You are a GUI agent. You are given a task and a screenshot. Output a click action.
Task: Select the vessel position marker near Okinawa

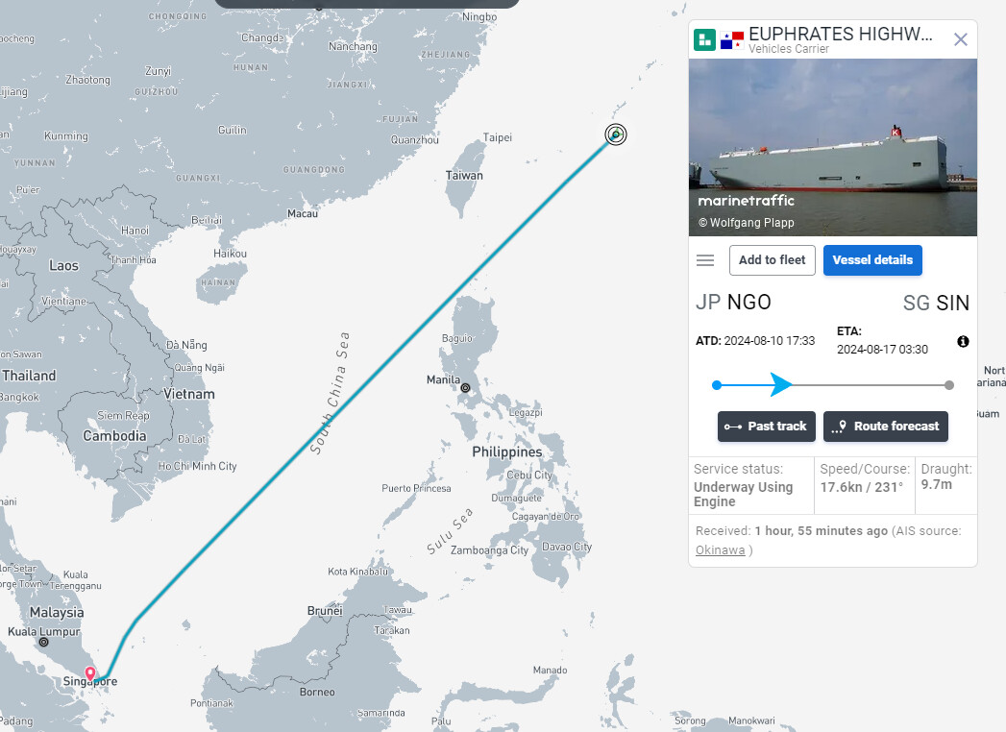coord(616,134)
